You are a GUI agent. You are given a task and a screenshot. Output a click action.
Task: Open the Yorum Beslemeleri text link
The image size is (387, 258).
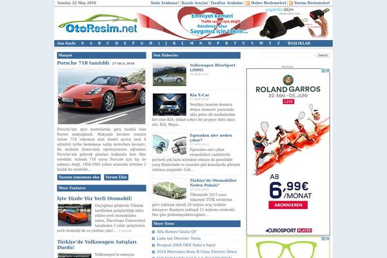click(x=312, y=3)
